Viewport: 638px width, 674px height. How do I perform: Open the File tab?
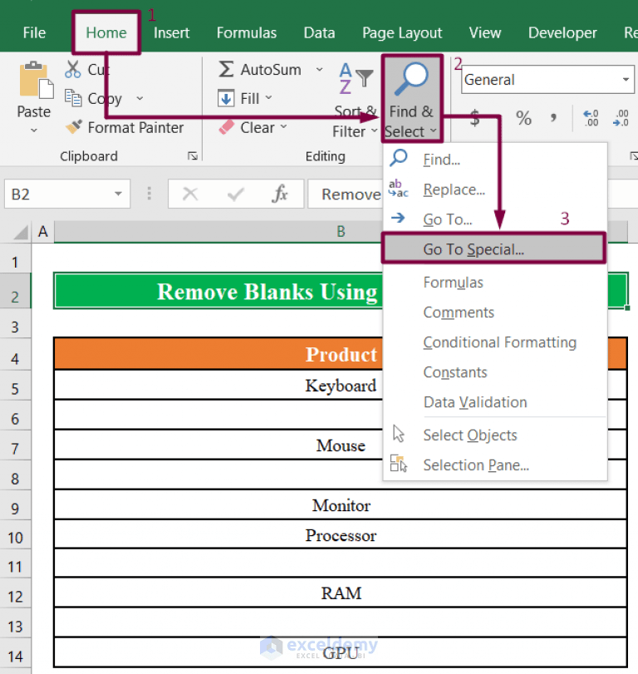[x=34, y=32]
